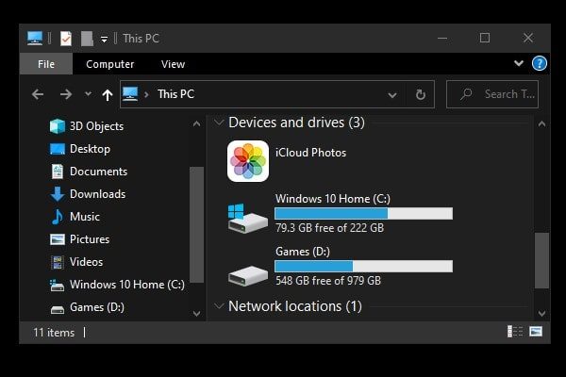Click This PC in the address bar
Image resolution: width=566 pixels, height=377 pixels.
(175, 94)
